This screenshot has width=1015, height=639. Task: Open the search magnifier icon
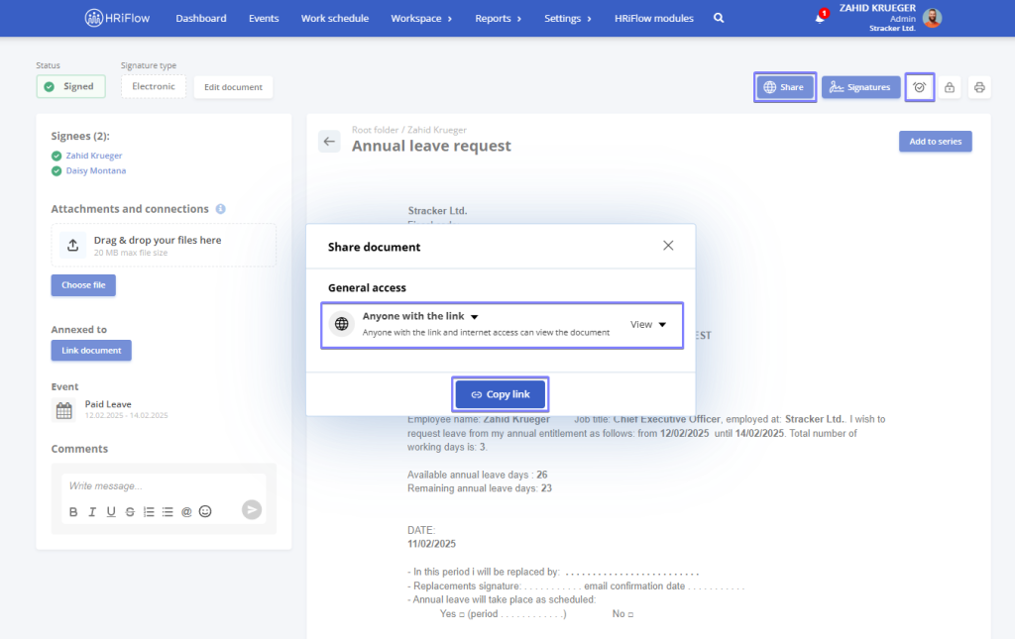pyautogui.click(x=719, y=18)
